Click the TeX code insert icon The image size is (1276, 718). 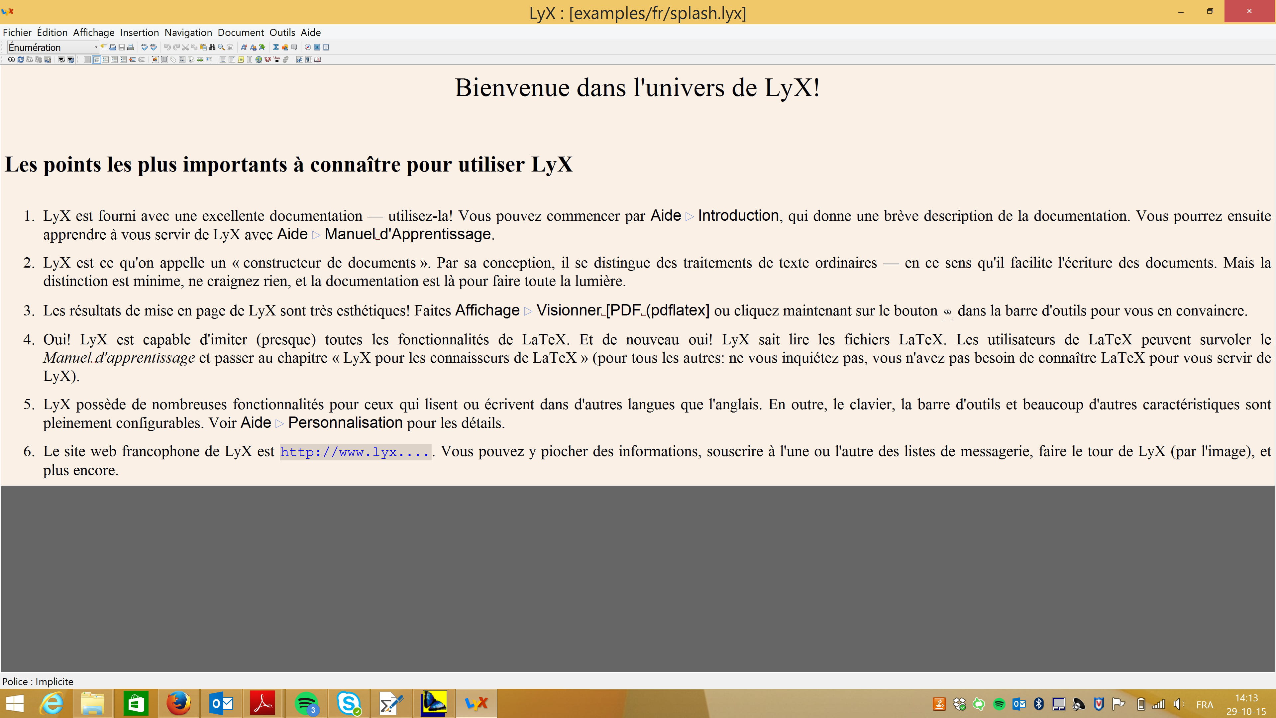[x=267, y=60]
